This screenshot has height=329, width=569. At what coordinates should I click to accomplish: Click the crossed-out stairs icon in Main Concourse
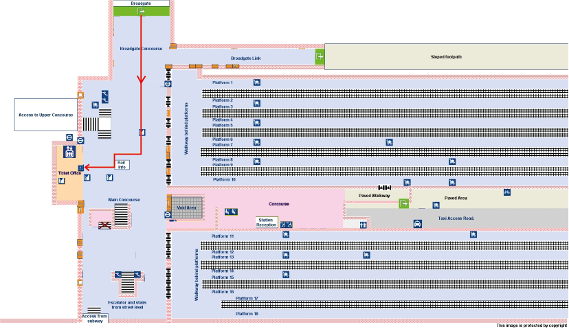pyautogui.click(x=104, y=225)
